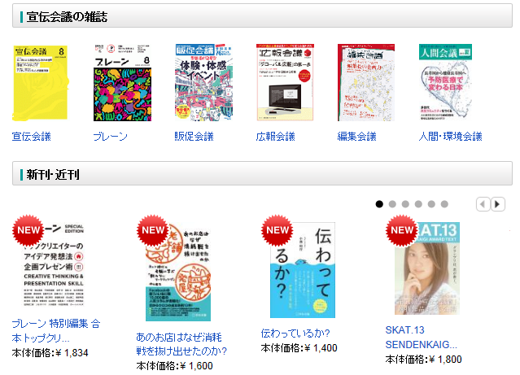Select the first carousel pagination dot
520x375 pixels.
coord(379,204)
